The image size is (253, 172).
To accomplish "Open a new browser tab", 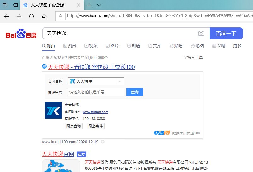I will [x=89, y=5].
